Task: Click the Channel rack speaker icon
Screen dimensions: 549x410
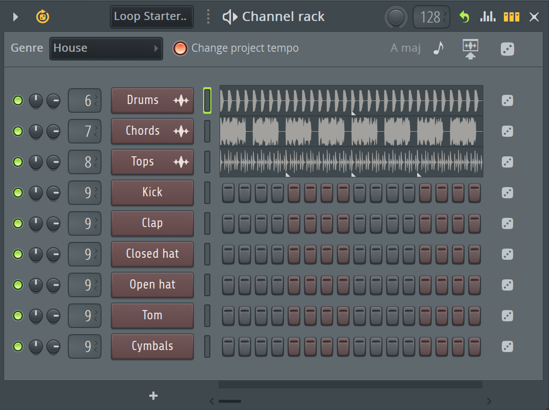Action: [230, 17]
